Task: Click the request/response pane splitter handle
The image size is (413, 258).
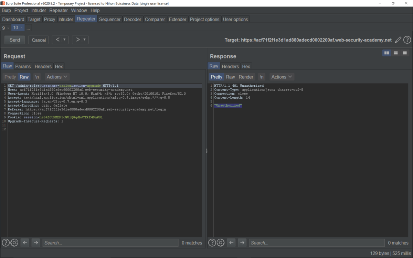Action: (206, 151)
